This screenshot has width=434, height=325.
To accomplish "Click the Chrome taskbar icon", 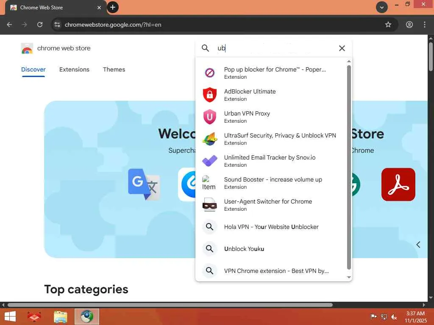I will 87,317.
